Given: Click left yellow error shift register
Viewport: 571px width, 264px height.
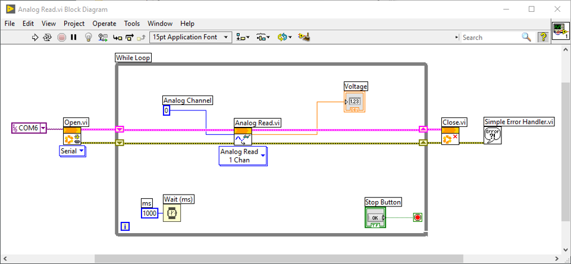Looking at the screenshot, I should pos(120,143).
